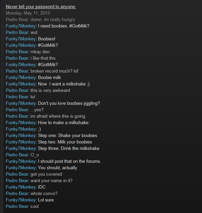202x213 pixels.
Task: Click Pedro Bear name beside final 'cool' message
Action: click(17, 206)
